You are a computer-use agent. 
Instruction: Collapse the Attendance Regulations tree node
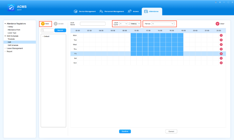(x=5, y=24)
